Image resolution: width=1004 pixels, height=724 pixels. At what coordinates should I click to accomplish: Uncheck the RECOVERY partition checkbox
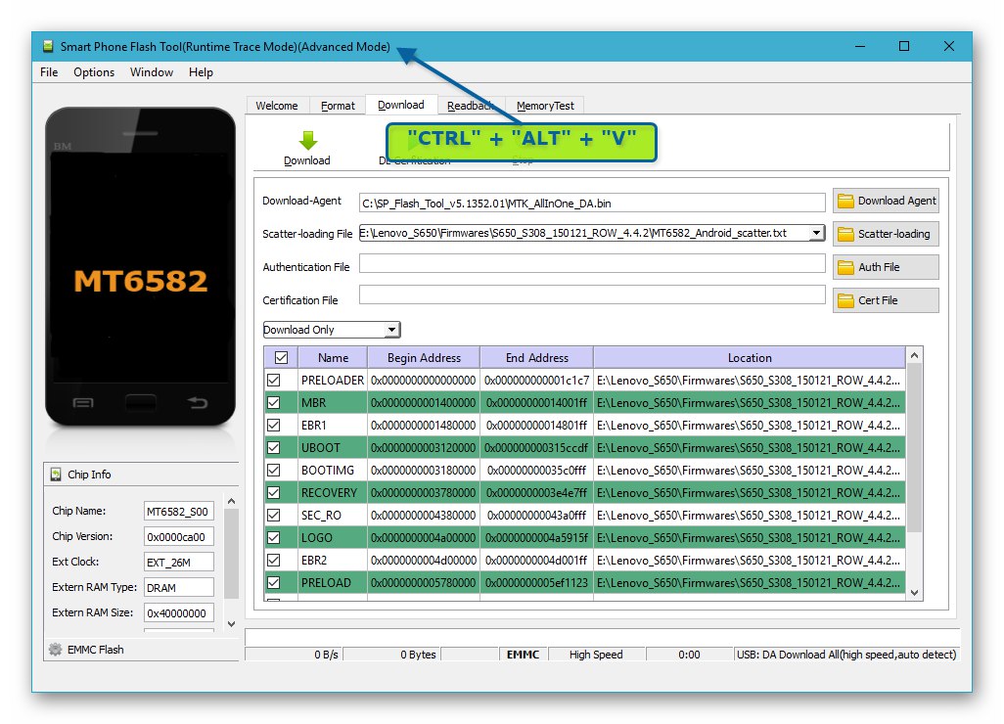(x=274, y=493)
